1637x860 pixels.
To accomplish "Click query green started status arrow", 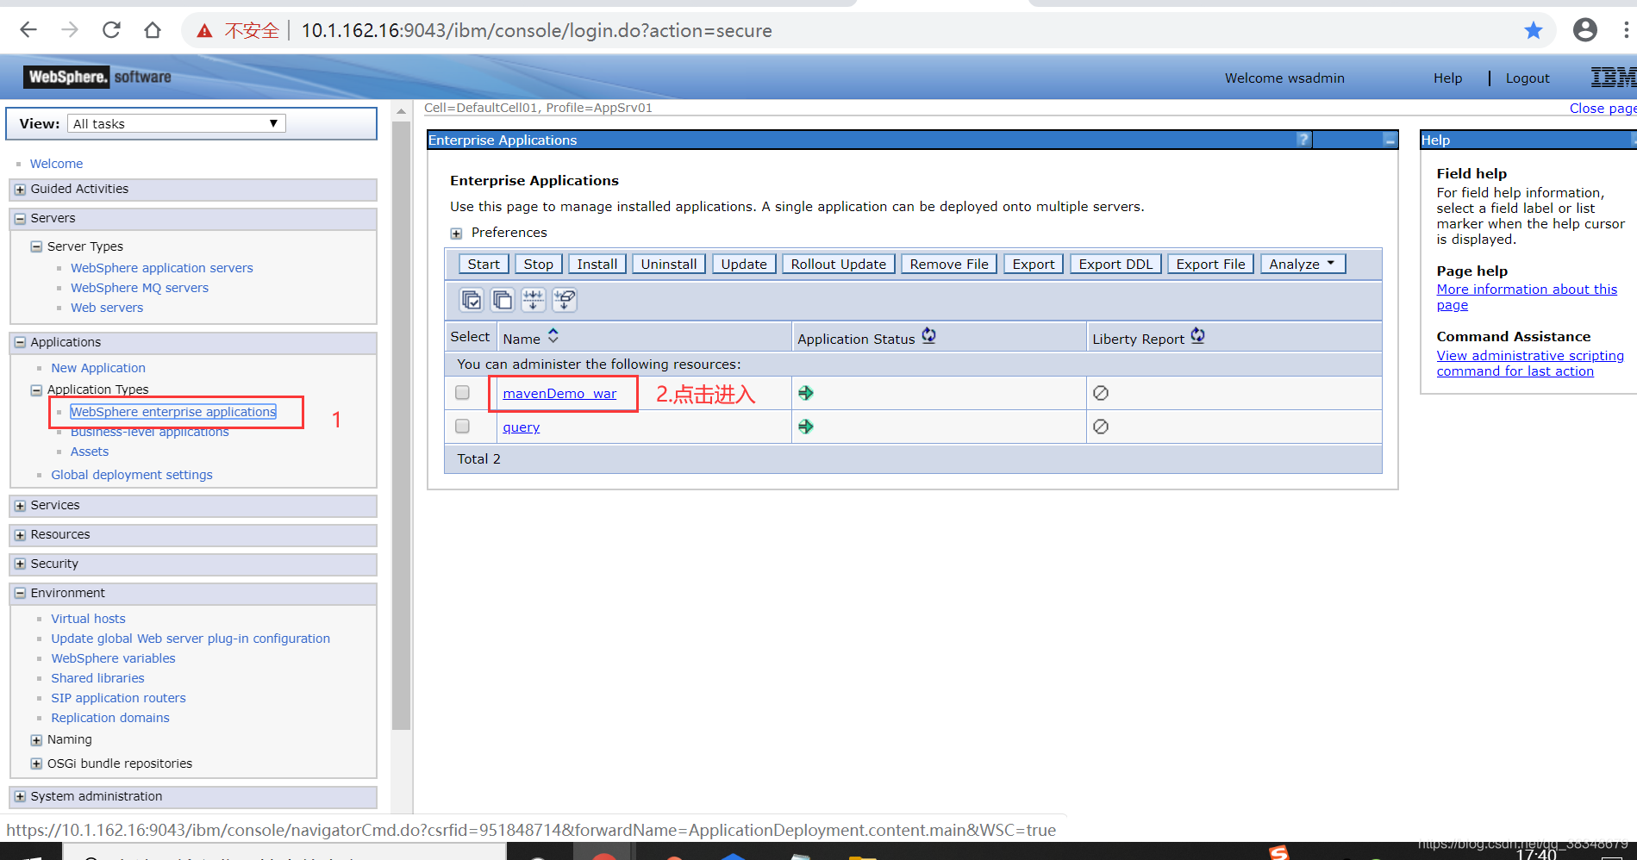I will [x=806, y=427].
